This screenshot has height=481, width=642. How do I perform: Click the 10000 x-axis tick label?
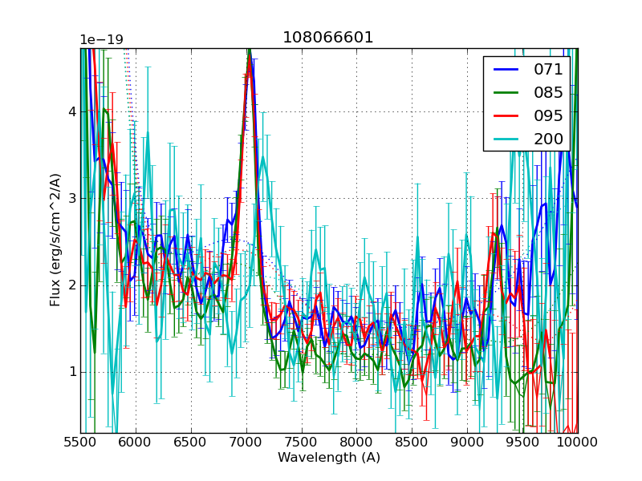tap(577, 442)
